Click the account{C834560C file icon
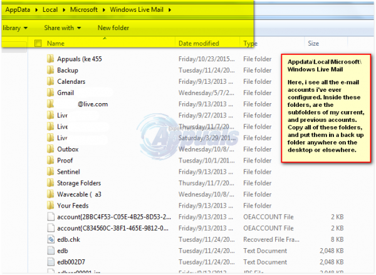The height and width of the screenshot is (275, 376). coord(51,228)
